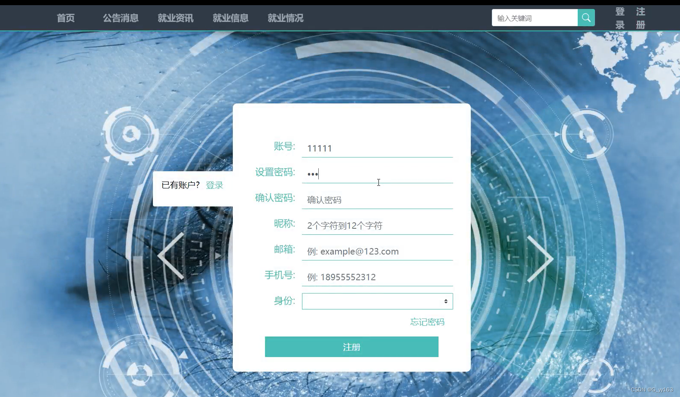Screen dimensions: 680x397
Task: Click the 邮箱 email input field
Action: click(377, 252)
